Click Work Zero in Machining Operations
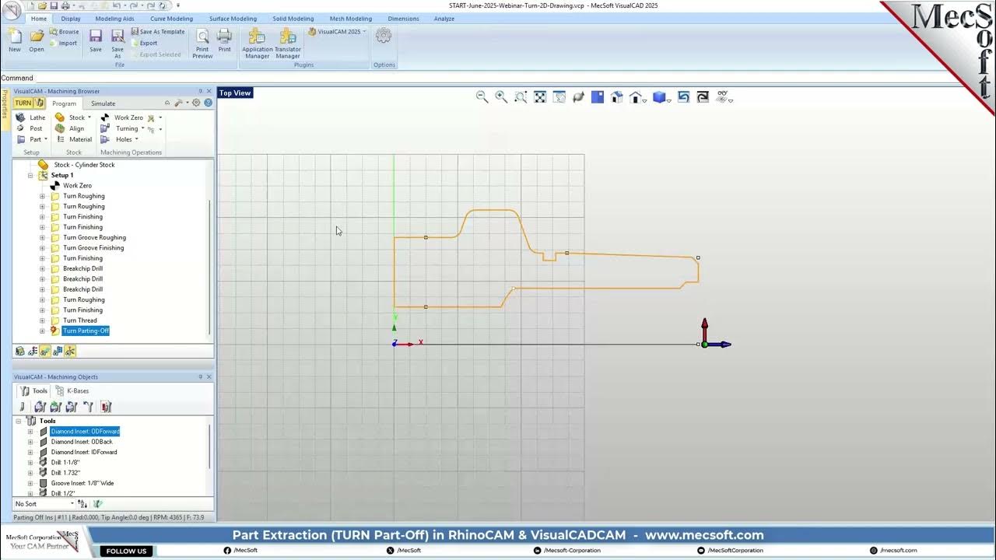 point(122,117)
